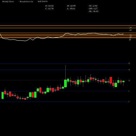Image resolution: width=136 pixels, height=136 pixels.
Task: Click the 'OH: 5.27' reading
Action: pos(93,9)
